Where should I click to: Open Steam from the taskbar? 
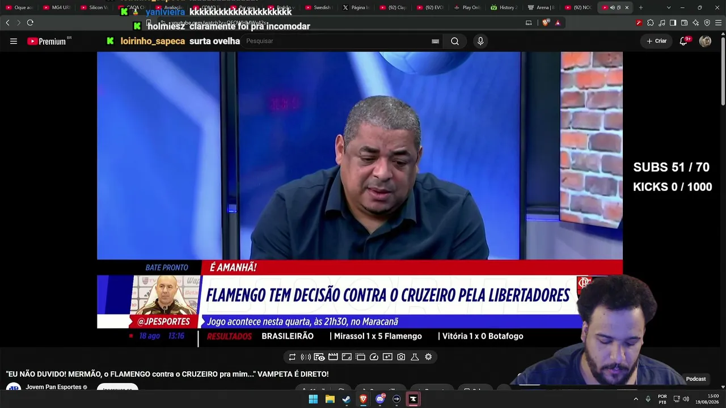pos(347,399)
